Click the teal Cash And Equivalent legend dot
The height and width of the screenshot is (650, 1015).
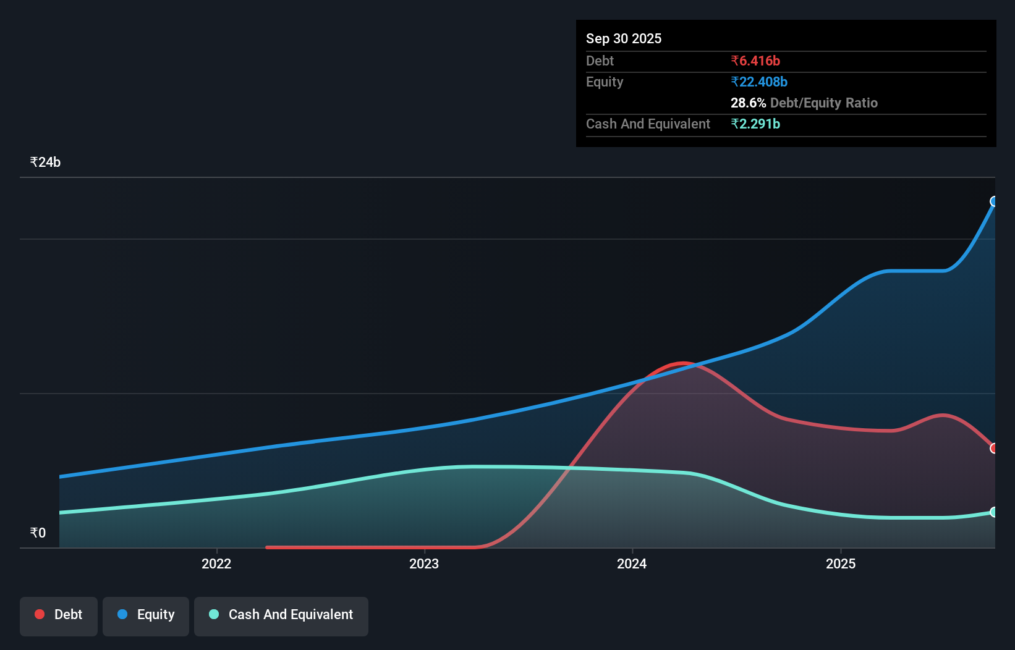click(213, 614)
